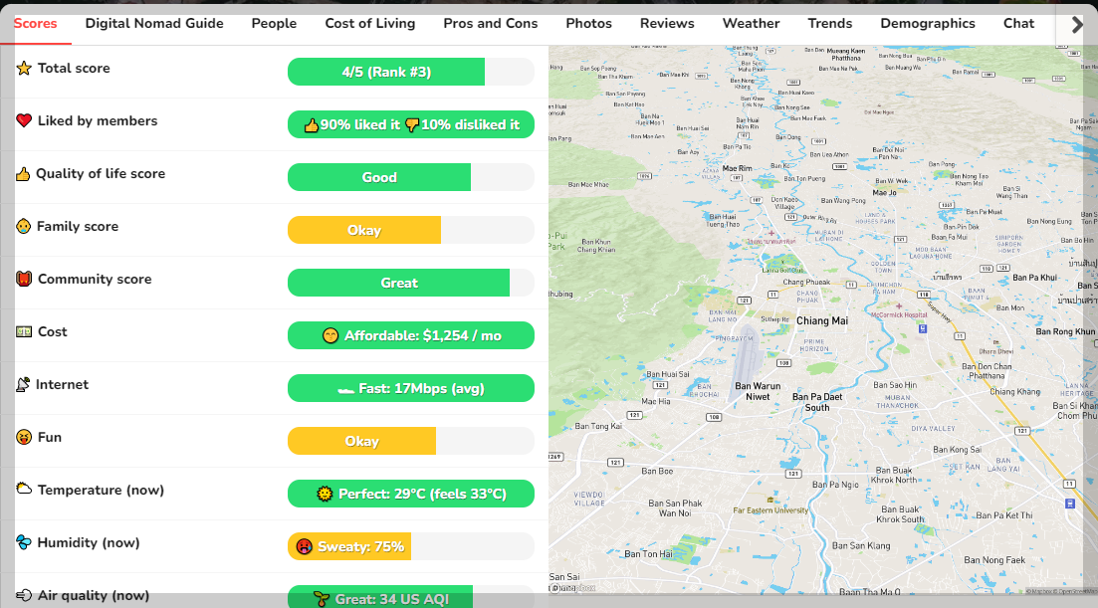Click the Liked by members label
This screenshot has height=608, width=1098.
click(98, 121)
